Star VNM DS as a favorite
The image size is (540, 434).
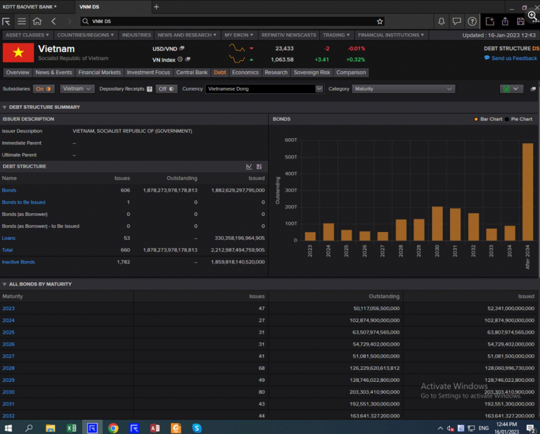tap(380, 22)
